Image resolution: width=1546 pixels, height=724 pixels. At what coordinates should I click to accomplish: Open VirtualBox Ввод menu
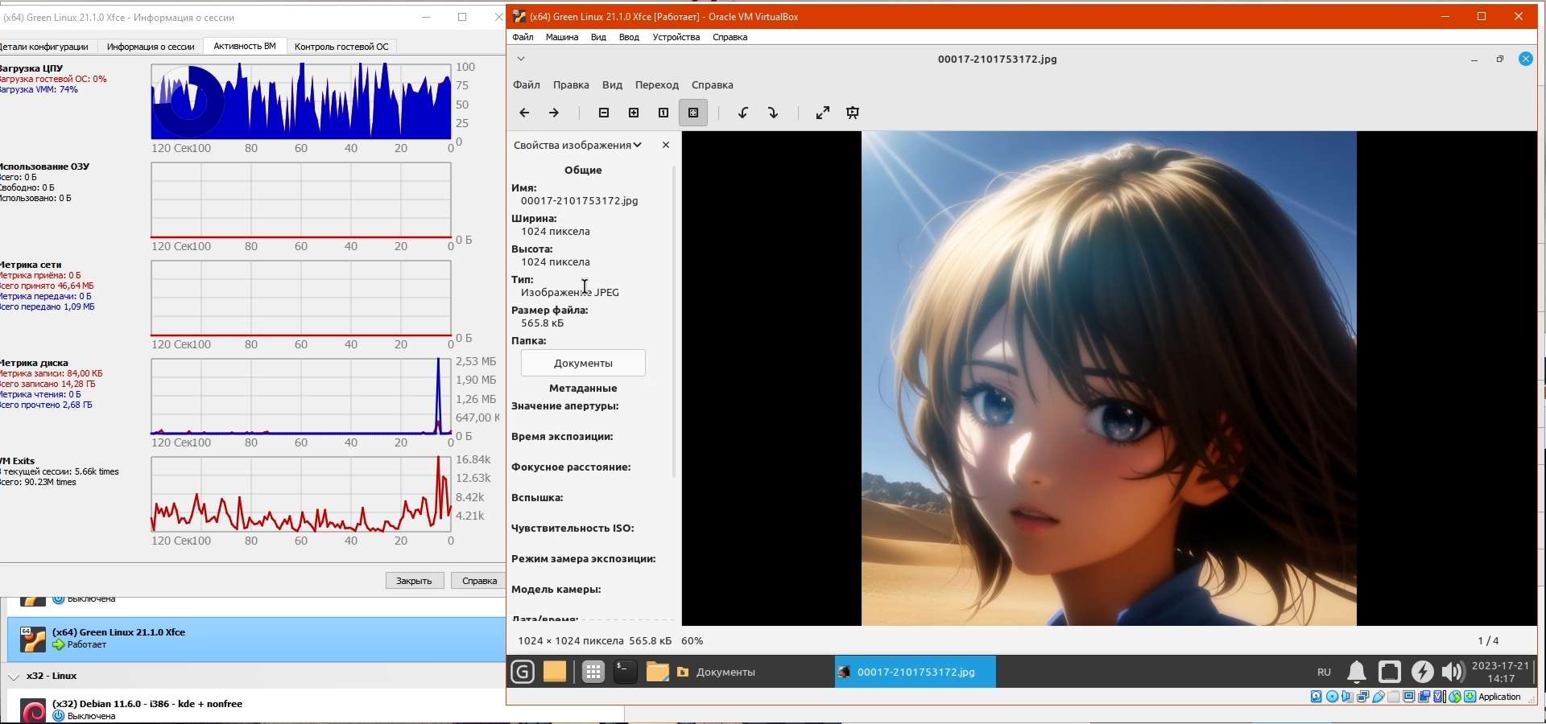629,37
